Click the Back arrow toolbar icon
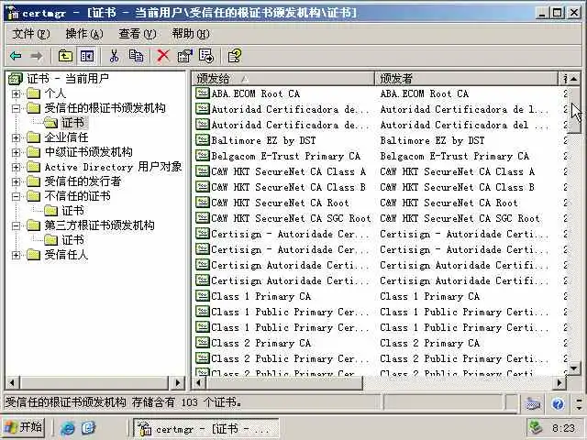The height and width of the screenshot is (440, 587). [16, 56]
